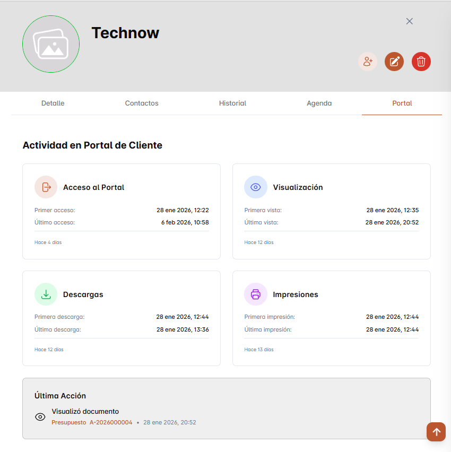
Task: Close the Technow client panel
Action: [x=409, y=21]
